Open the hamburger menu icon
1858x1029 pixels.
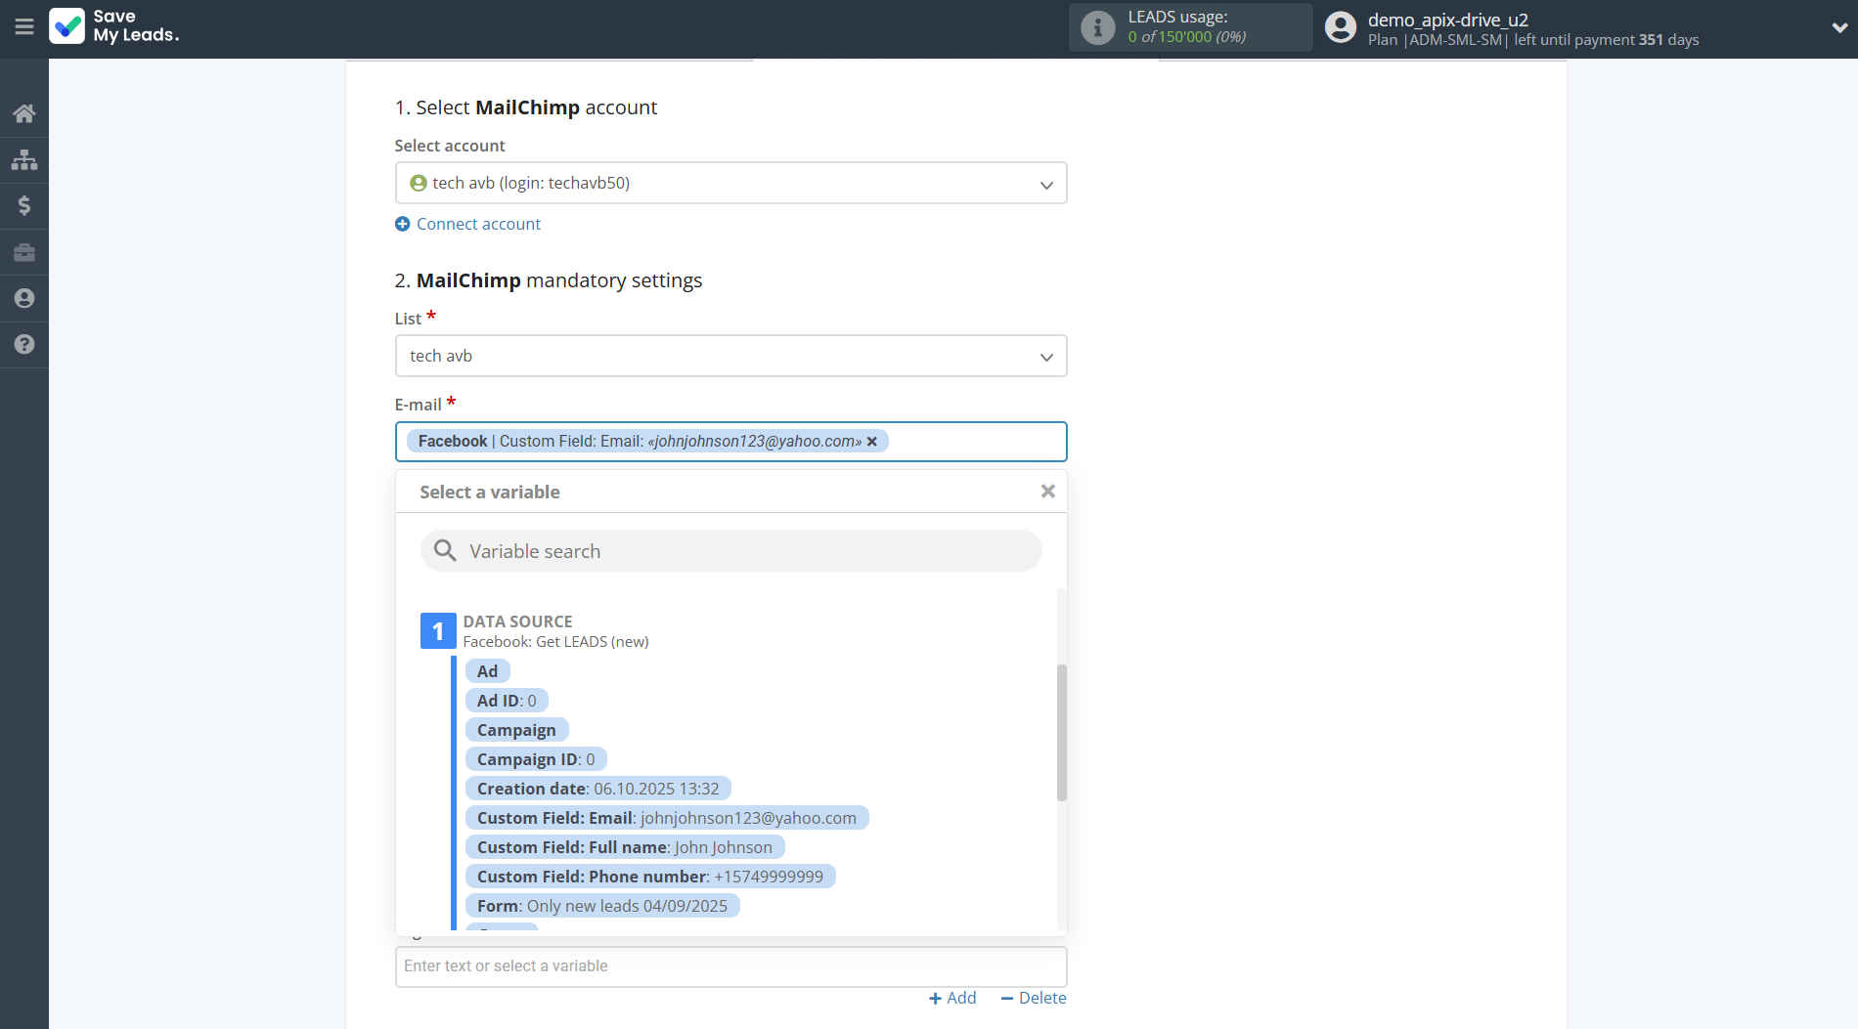[x=24, y=27]
